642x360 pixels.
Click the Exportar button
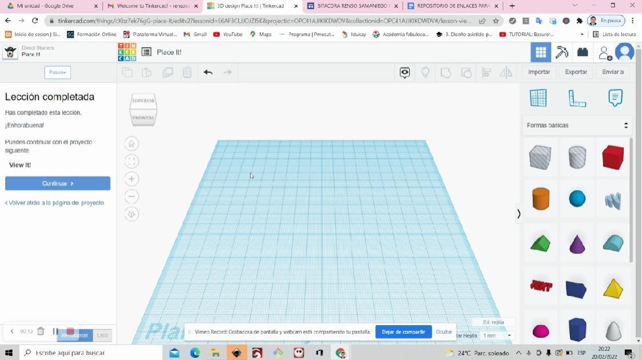click(576, 72)
